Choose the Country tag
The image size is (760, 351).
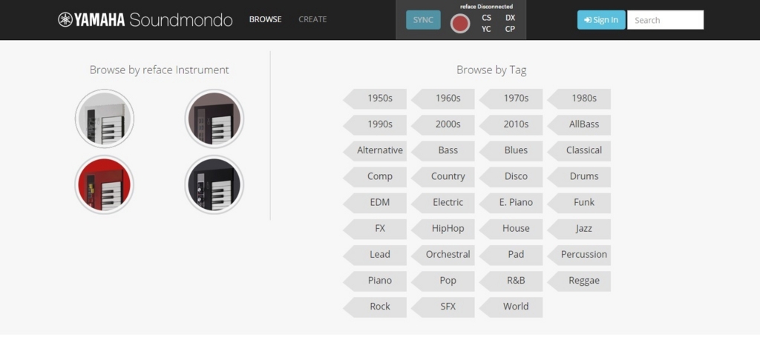click(443, 177)
